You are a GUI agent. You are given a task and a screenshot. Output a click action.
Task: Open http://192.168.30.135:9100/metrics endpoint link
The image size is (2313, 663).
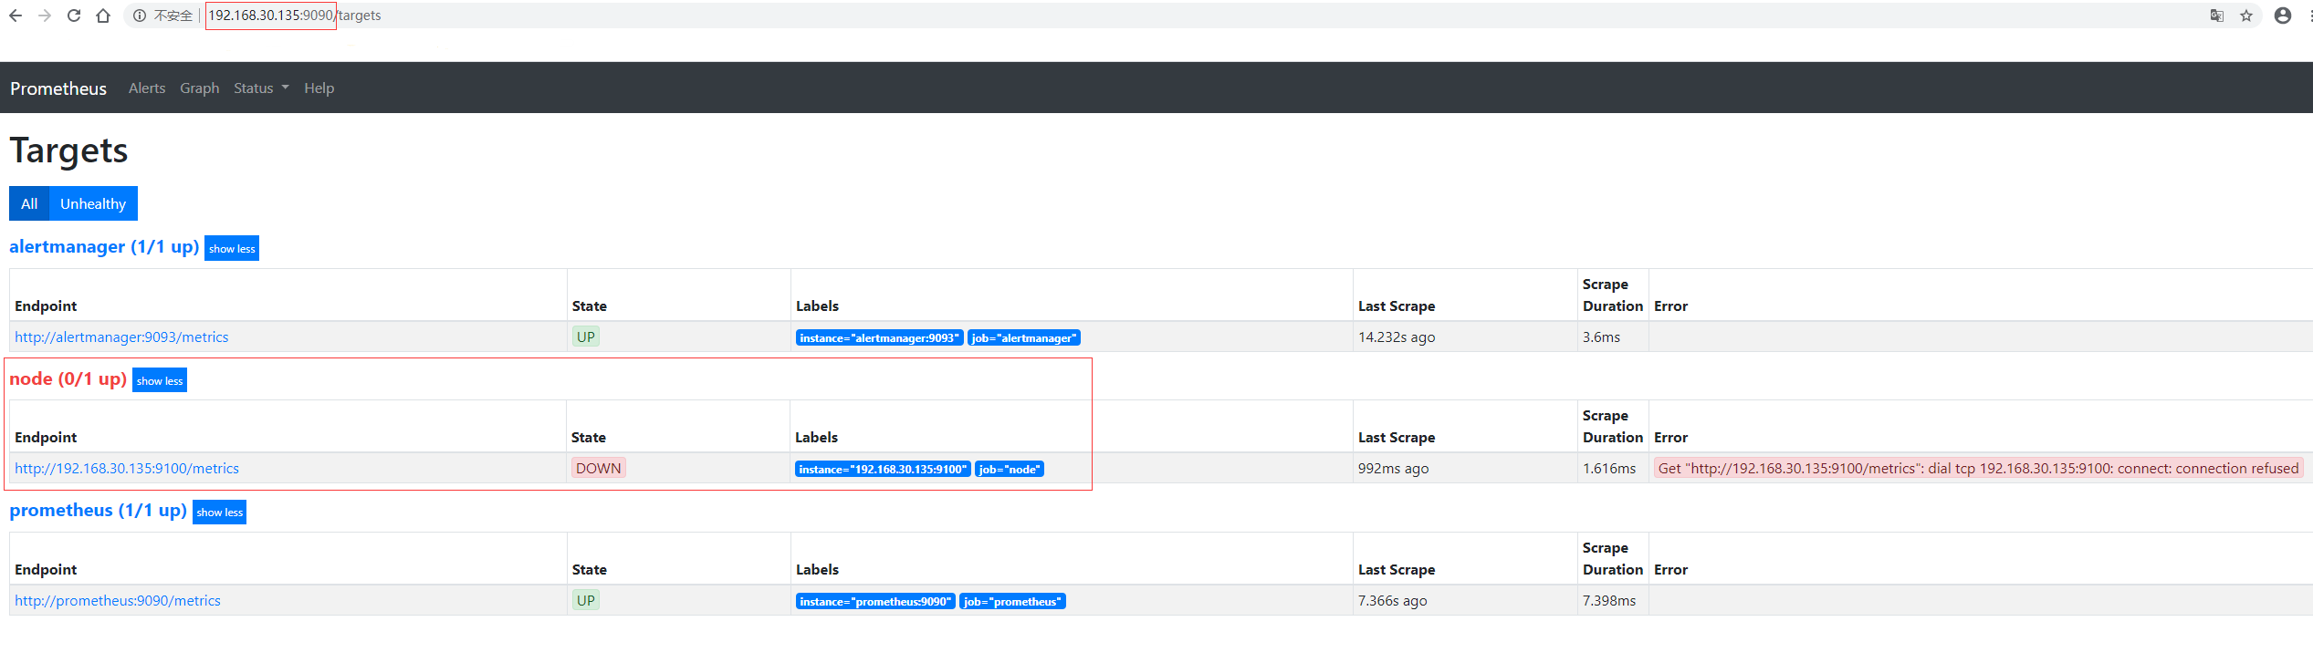coord(127,469)
